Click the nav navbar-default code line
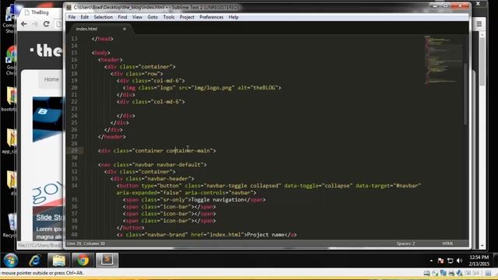 [x=153, y=164]
